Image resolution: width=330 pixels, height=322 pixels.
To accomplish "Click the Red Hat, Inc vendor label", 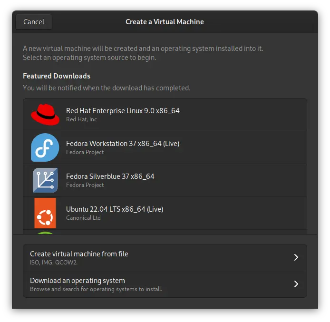I will [81, 119].
